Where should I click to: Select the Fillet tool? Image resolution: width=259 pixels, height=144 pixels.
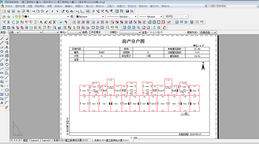(7, 103)
